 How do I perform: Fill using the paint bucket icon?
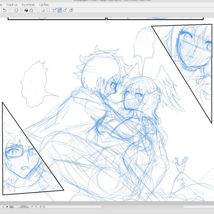click(26, 10)
